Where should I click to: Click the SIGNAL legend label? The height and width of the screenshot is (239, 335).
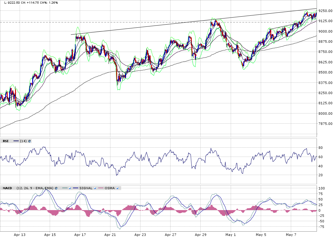[x=86, y=188]
